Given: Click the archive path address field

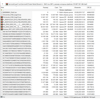Looking at the screenshot, I should click(52, 4).
